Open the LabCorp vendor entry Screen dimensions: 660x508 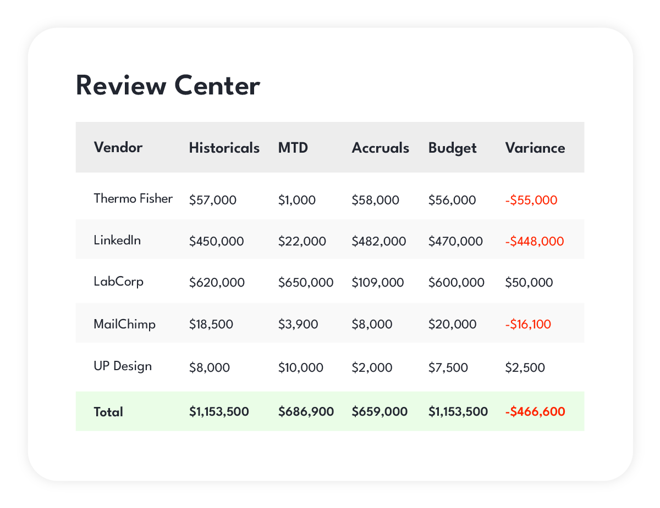[x=118, y=282]
